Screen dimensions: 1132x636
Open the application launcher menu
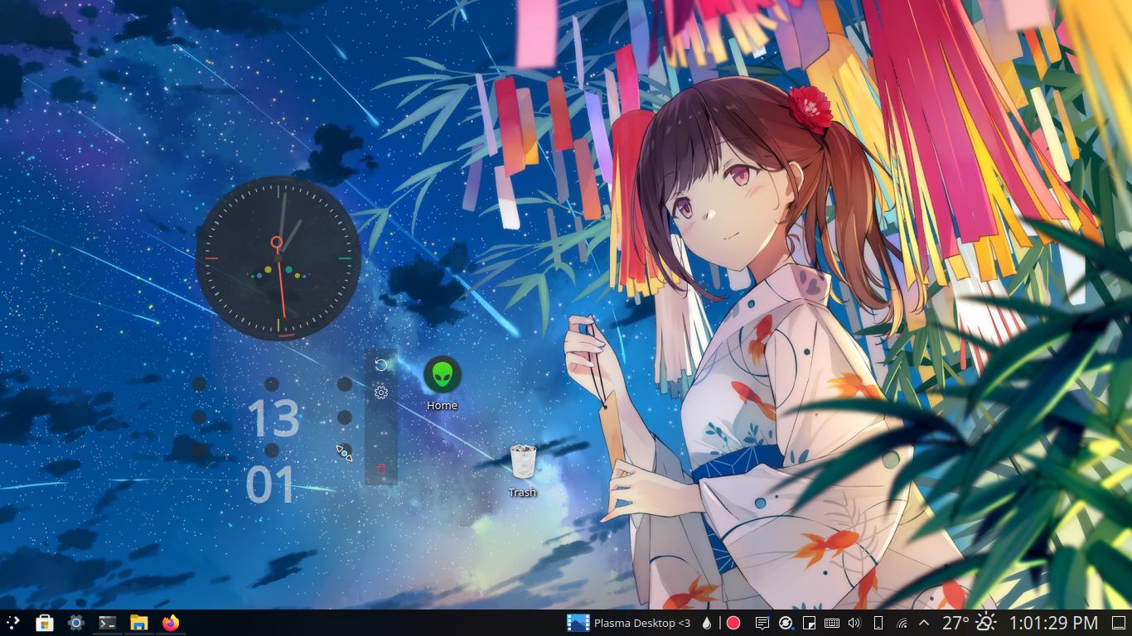pos(13,623)
